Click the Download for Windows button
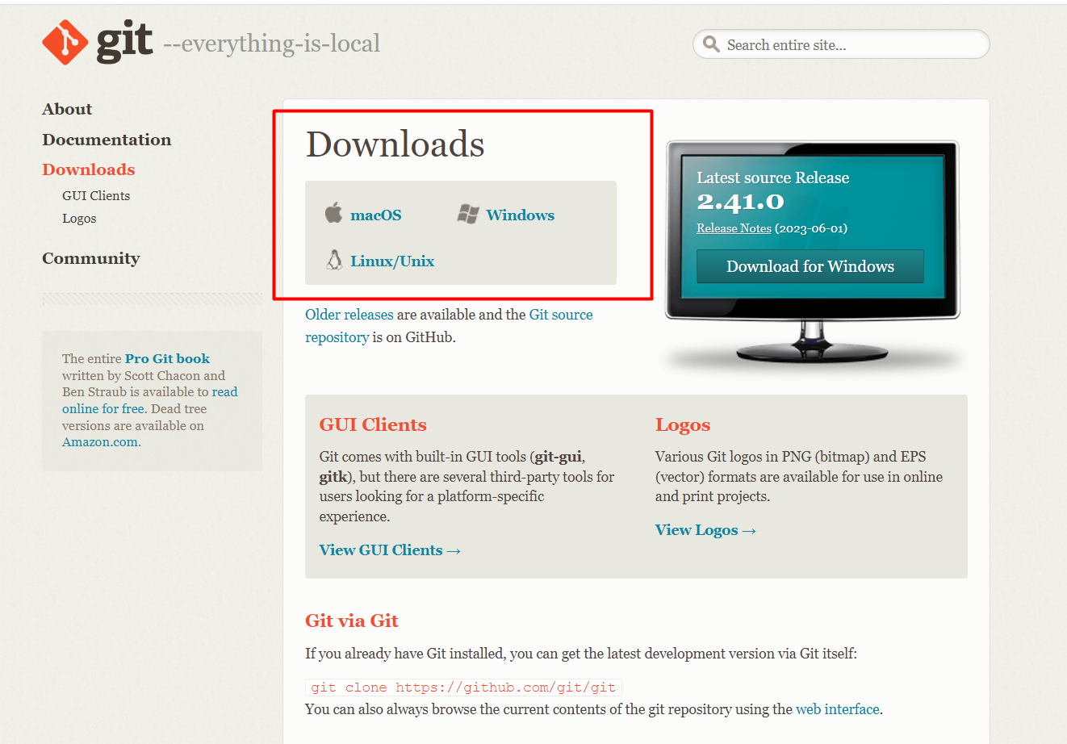This screenshot has width=1067, height=744. [x=810, y=266]
